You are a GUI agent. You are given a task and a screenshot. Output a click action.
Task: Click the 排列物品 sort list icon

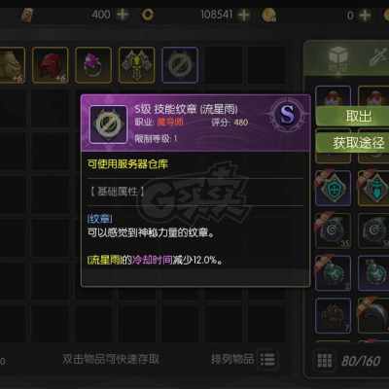(267, 359)
